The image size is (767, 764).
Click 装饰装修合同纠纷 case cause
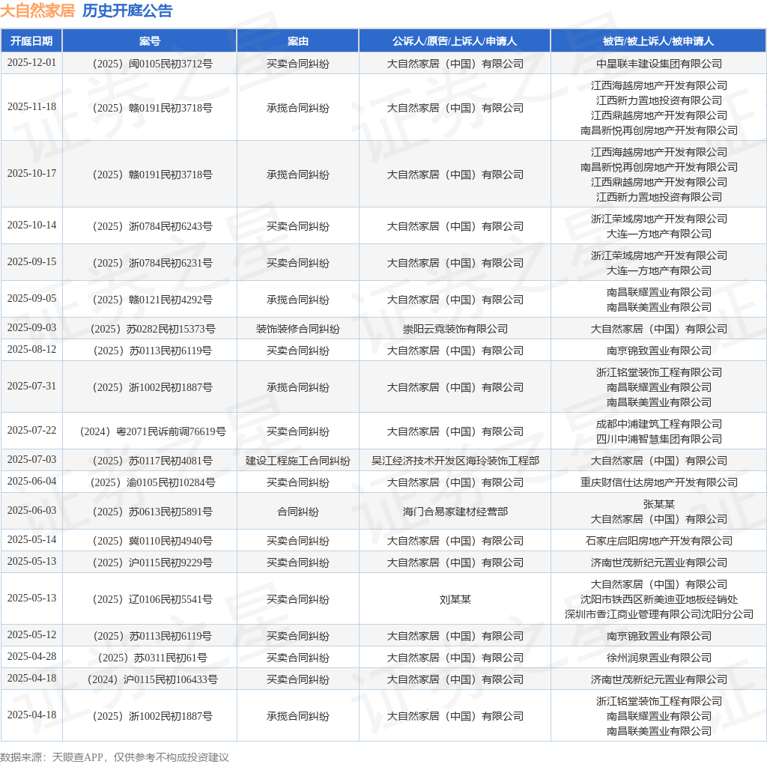pos(298,329)
